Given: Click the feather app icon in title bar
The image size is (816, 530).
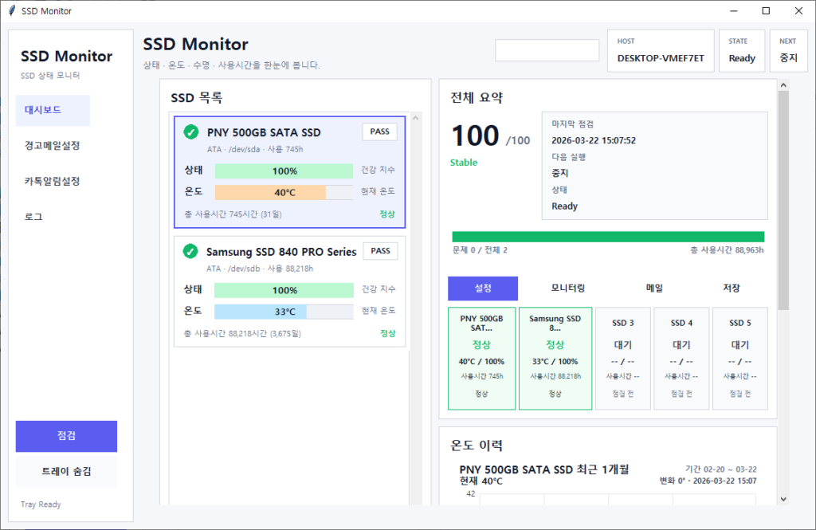Looking at the screenshot, I should (11, 11).
